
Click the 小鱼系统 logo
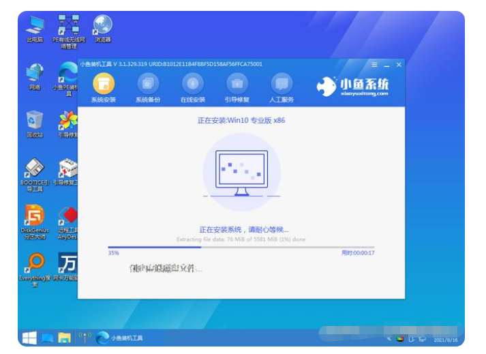click(352, 86)
